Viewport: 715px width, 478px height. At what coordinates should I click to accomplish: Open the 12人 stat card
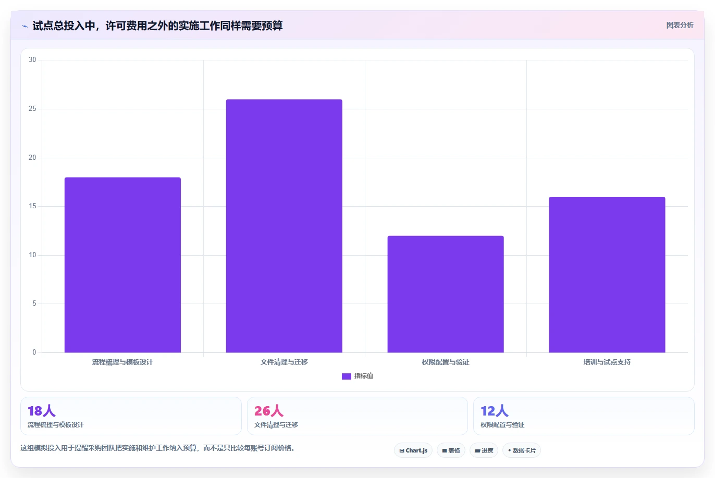click(x=584, y=416)
